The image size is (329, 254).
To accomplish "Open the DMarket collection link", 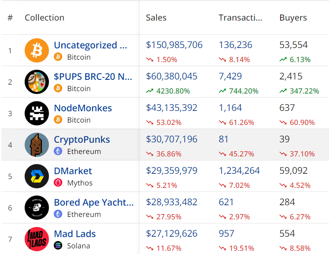I will point(73,171).
